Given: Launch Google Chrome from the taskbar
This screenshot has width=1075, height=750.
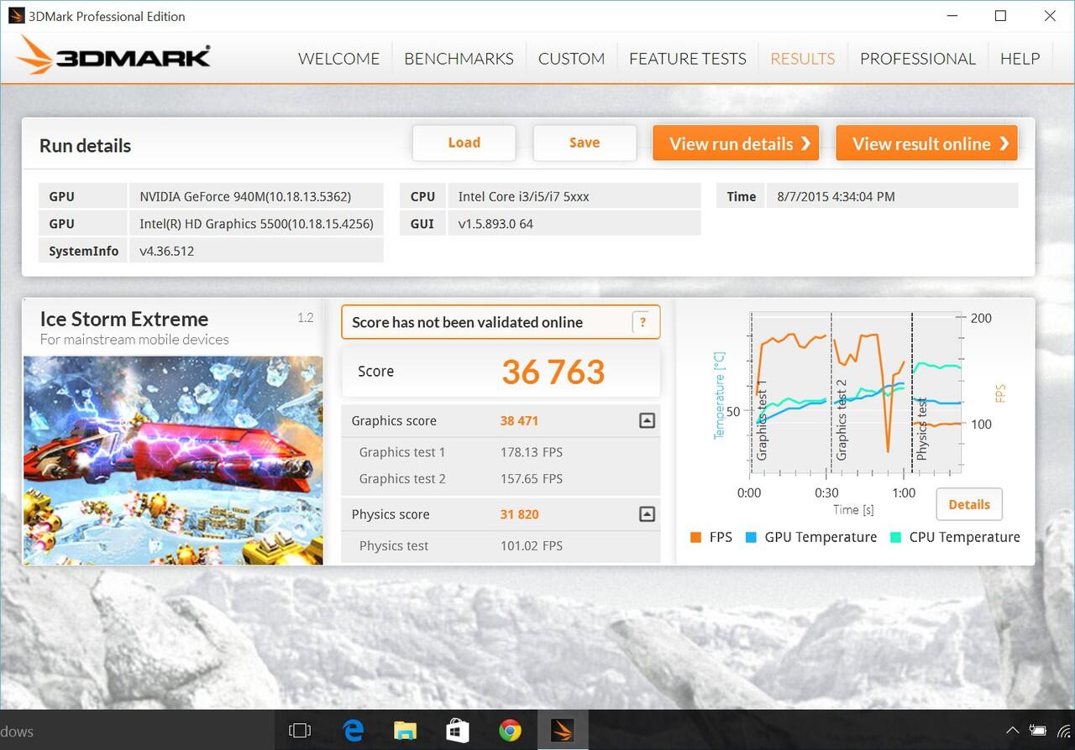Looking at the screenshot, I should [510, 731].
